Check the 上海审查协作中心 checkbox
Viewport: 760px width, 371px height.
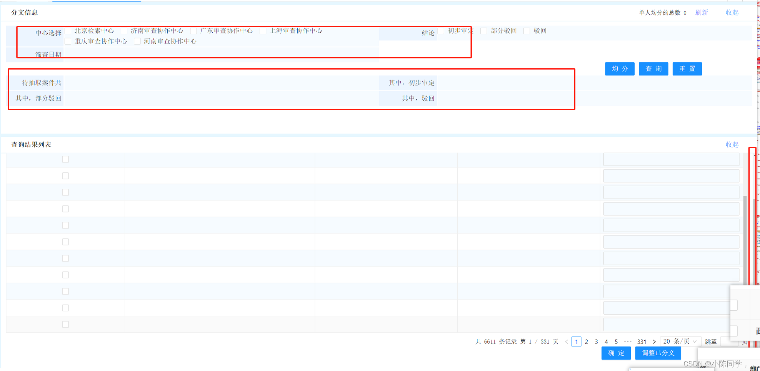click(x=263, y=31)
